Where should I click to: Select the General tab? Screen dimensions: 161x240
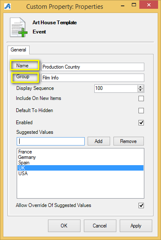click(18, 50)
